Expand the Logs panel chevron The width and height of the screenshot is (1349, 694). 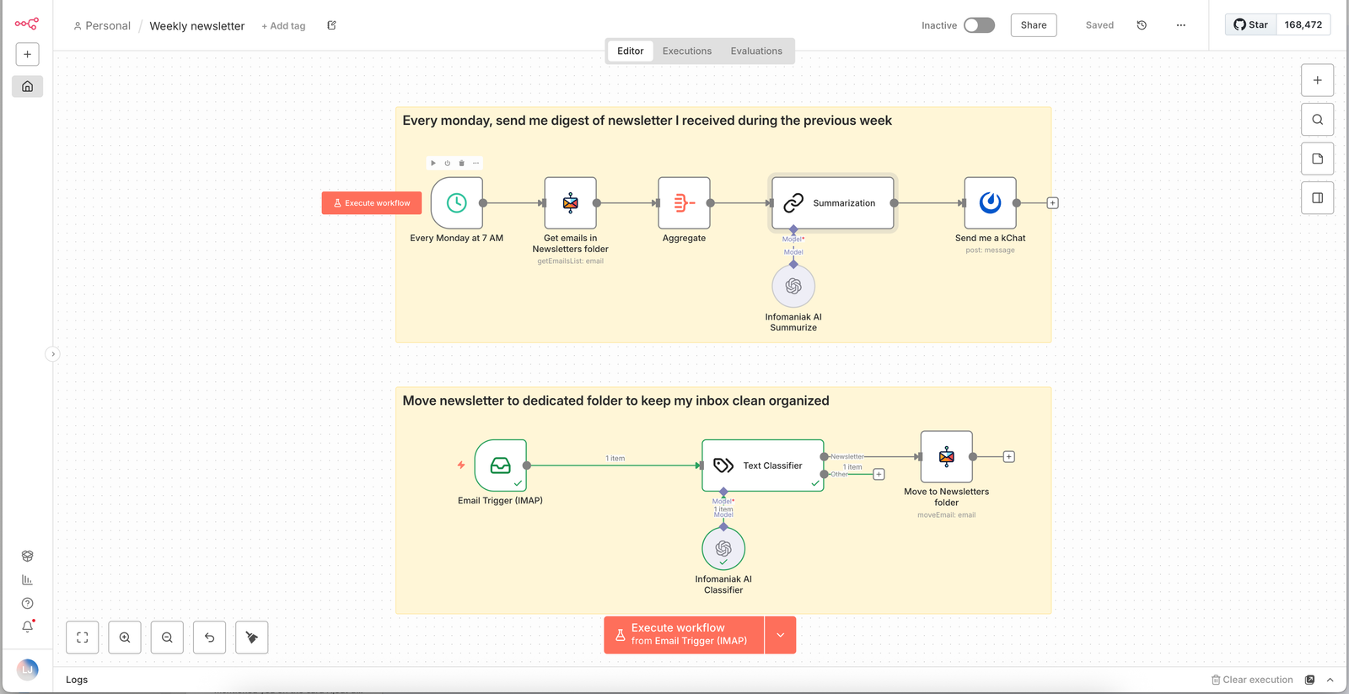pyautogui.click(x=1330, y=680)
